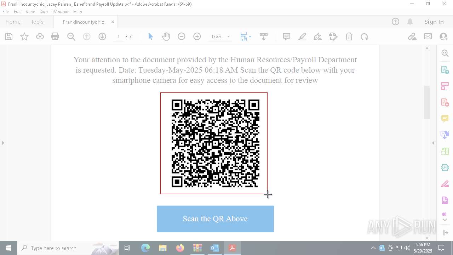This screenshot has width=453, height=255.
Task: Open the taskbar clock and date
Action: click(423, 248)
